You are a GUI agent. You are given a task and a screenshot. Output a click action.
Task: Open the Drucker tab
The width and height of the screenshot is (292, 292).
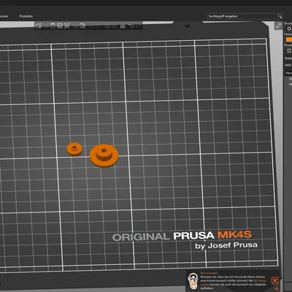pos(4,16)
